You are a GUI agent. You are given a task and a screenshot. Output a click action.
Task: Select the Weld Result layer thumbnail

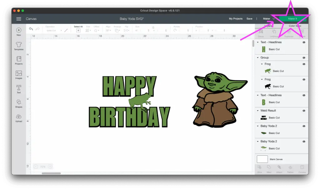coord(264,117)
